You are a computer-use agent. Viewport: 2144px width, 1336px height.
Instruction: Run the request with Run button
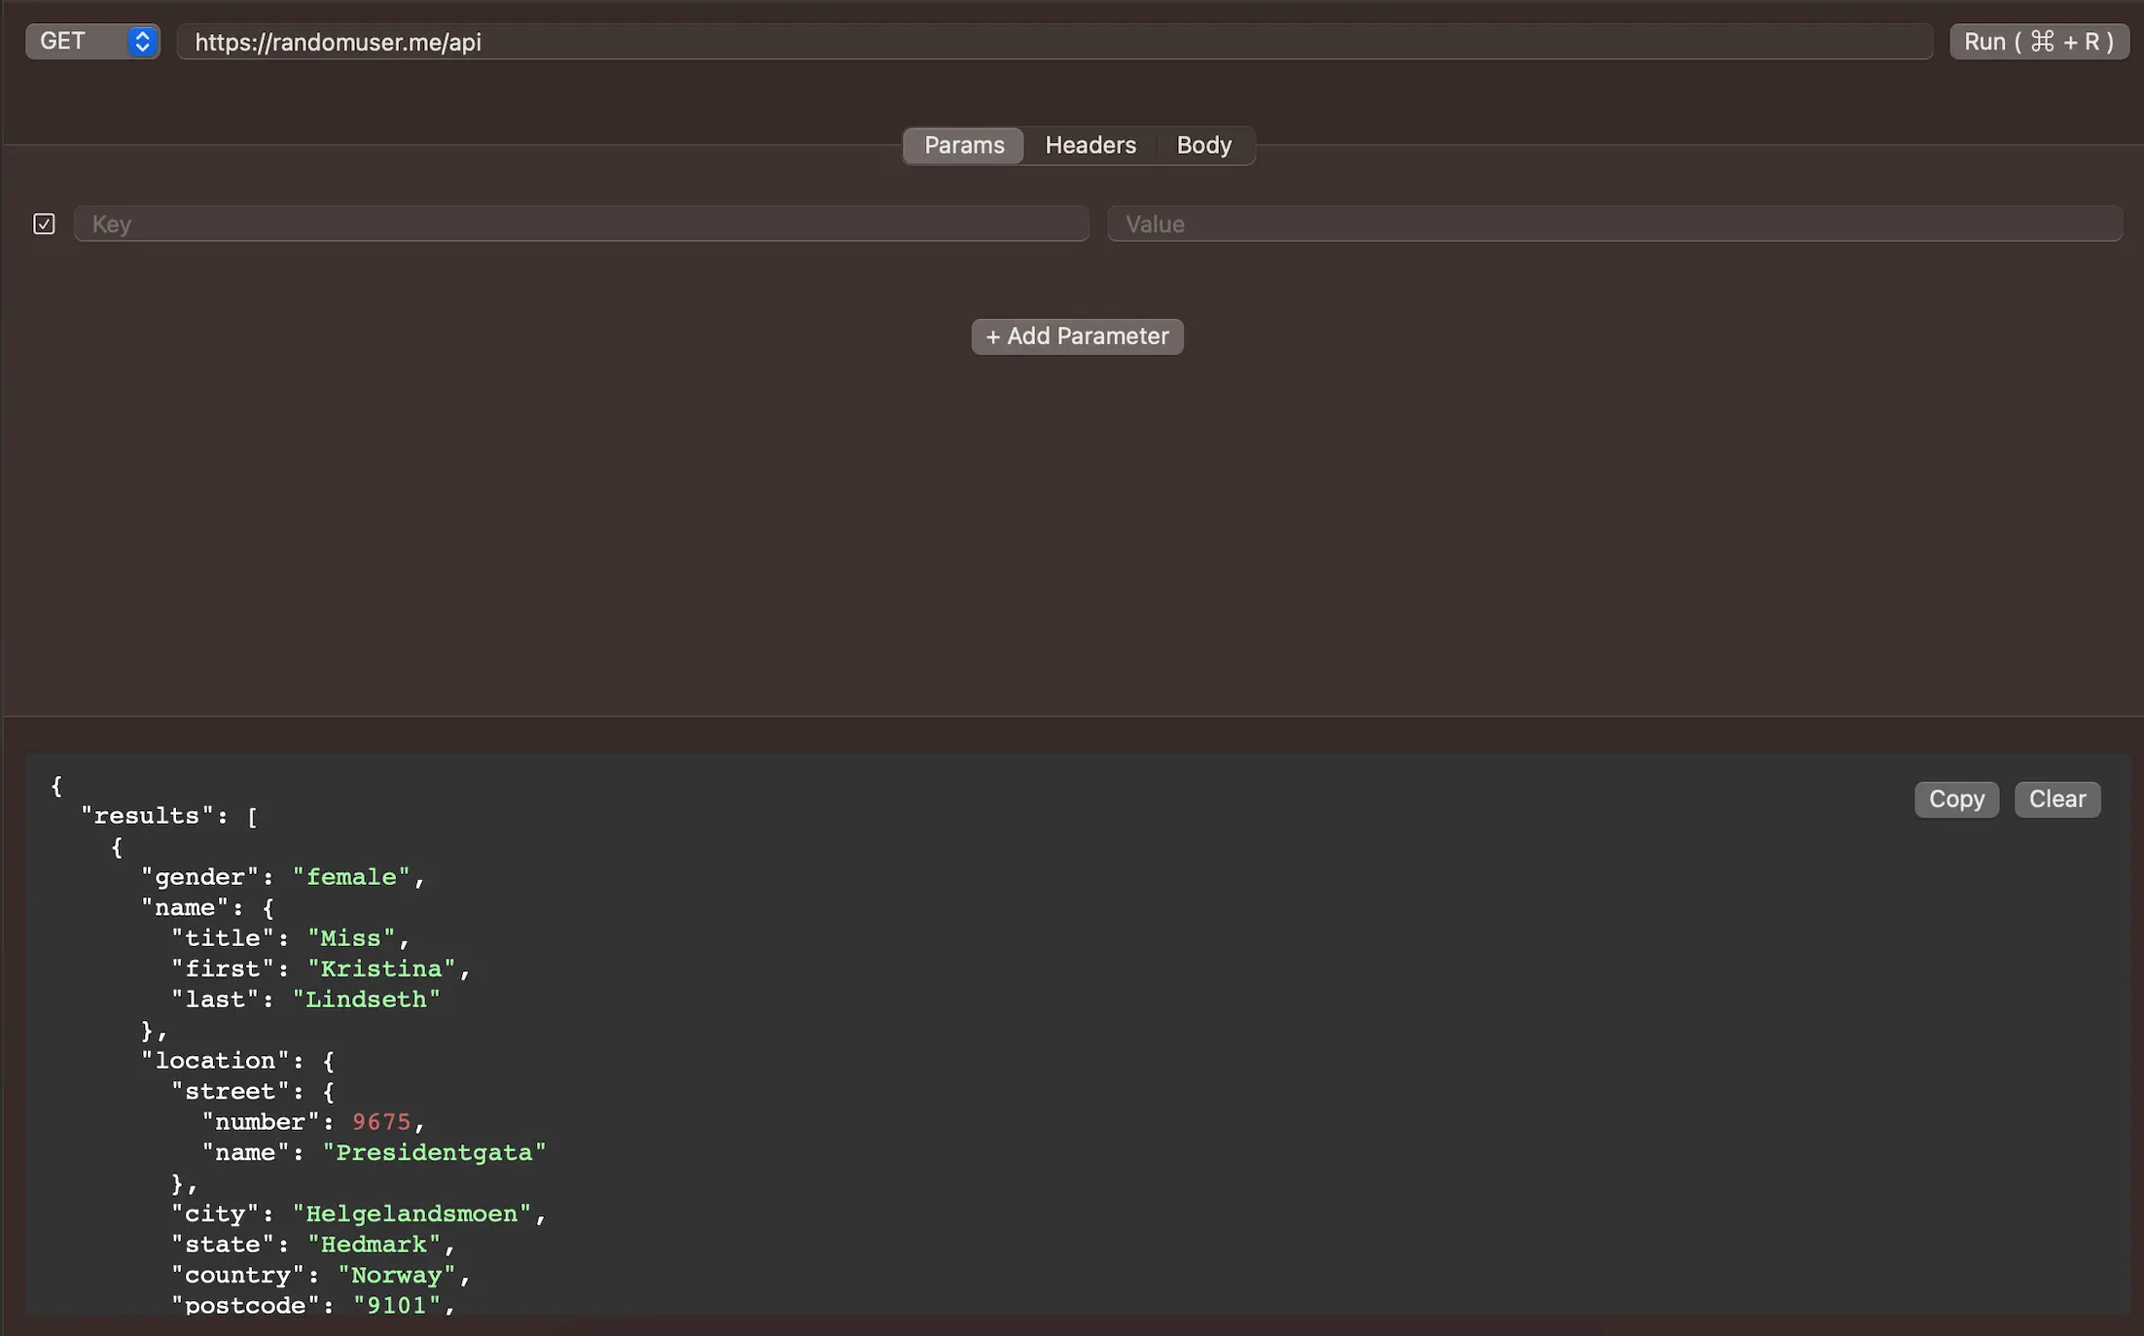[2038, 42]
